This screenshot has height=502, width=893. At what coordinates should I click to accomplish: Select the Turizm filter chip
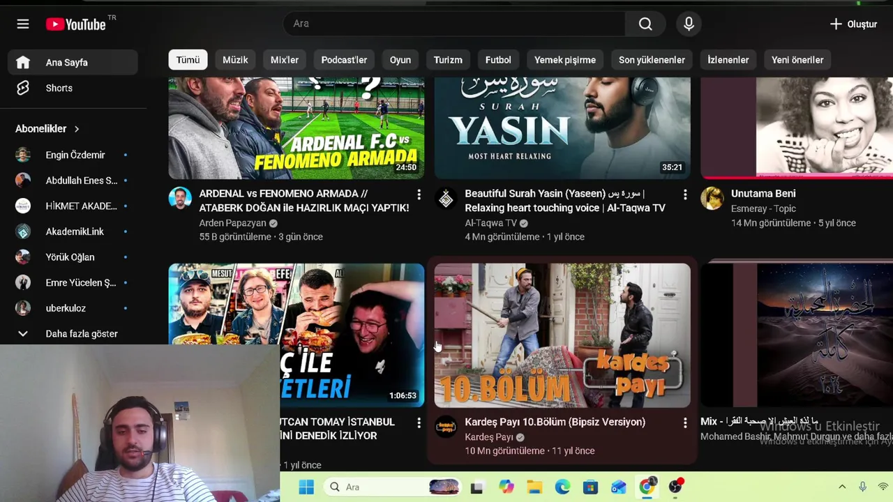click(448, 60)
